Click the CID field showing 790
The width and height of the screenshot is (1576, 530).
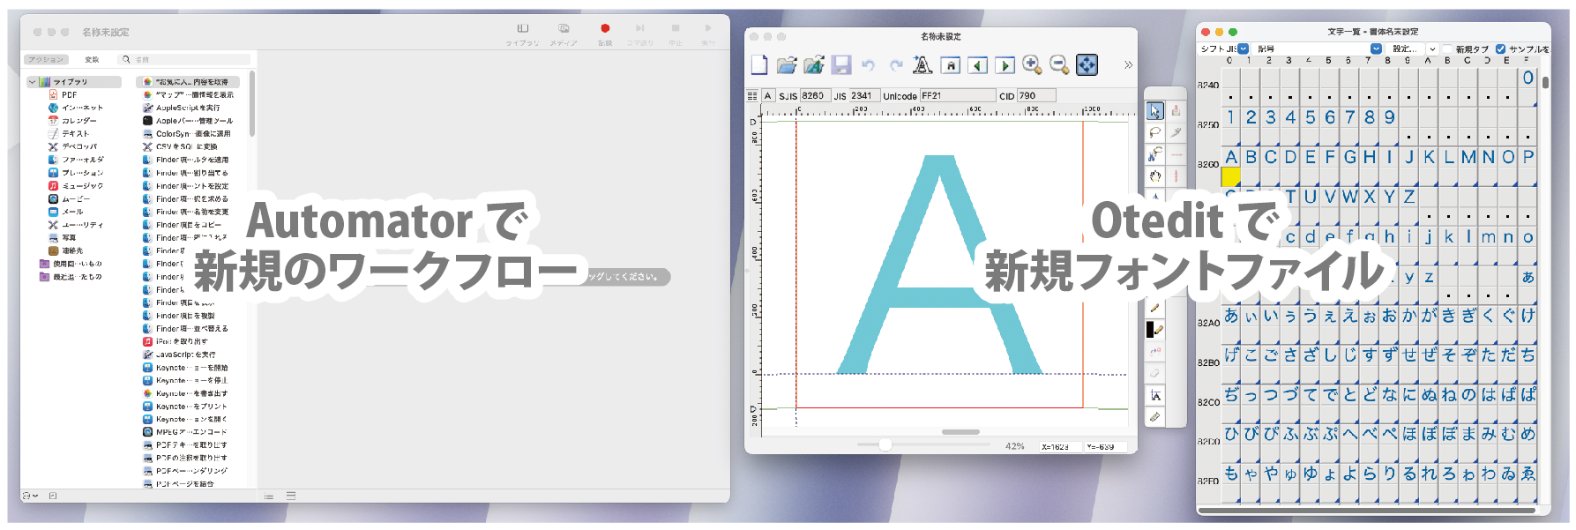(x=1036, y=96)
